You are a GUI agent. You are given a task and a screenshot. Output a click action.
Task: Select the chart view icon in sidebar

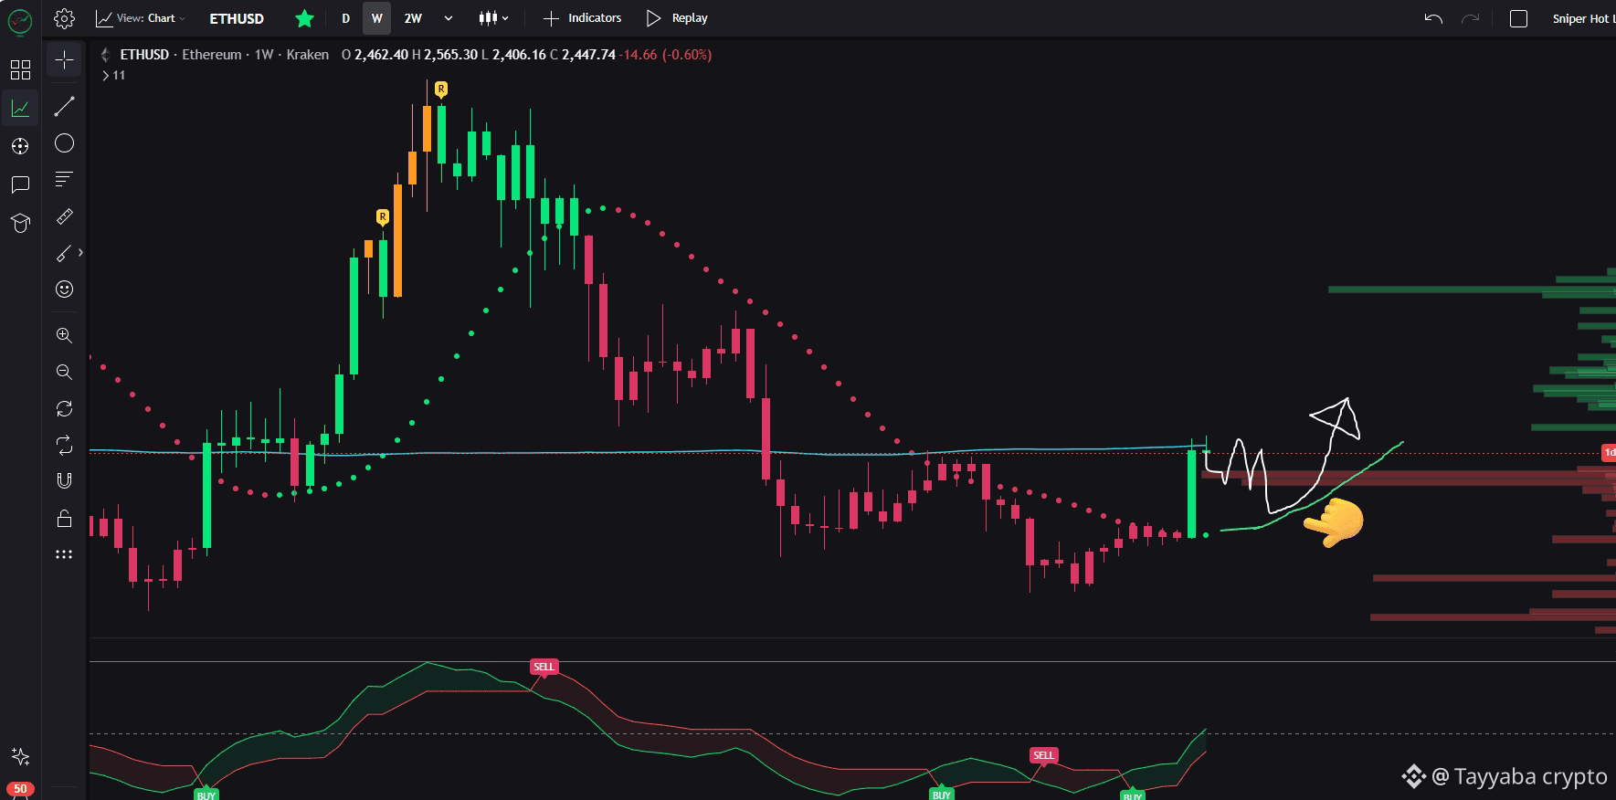click(x=20, y=109)
